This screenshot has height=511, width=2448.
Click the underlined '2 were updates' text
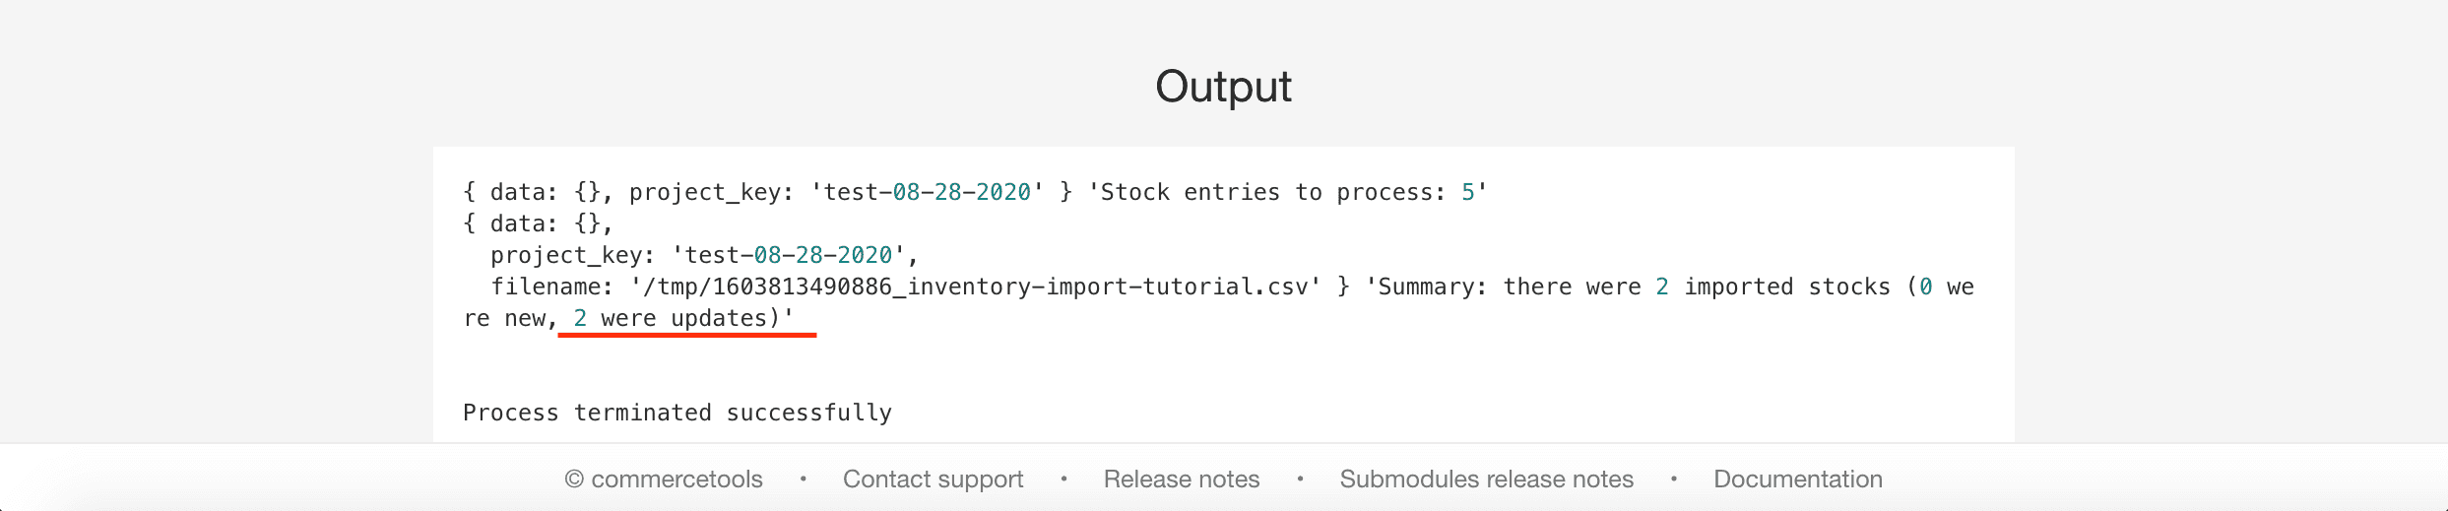[683, 318]
